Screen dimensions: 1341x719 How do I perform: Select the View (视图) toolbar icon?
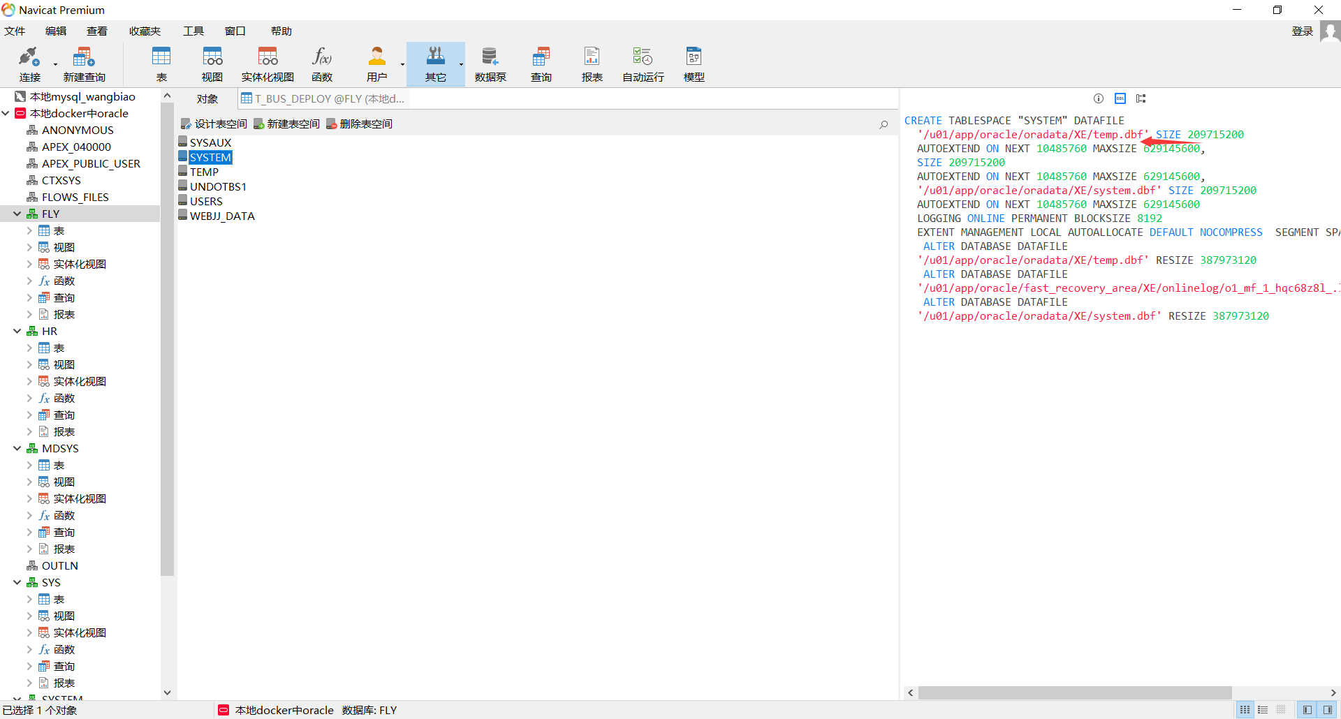coord(212,64)
